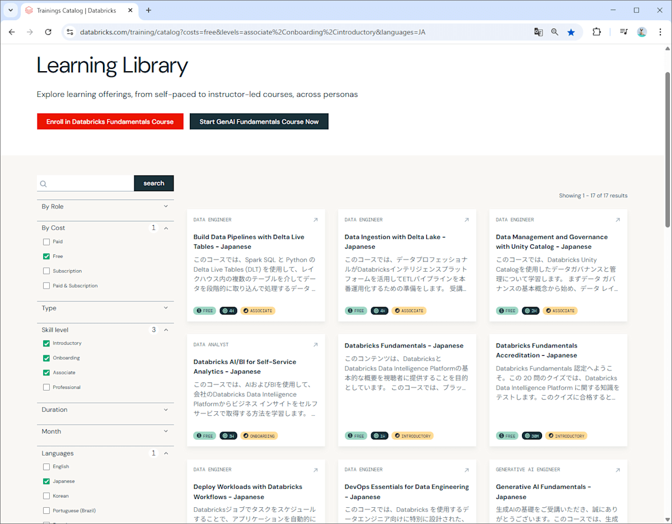Screen dimensions: 672x524
Task: Check the English language filter
Action: 46,466
